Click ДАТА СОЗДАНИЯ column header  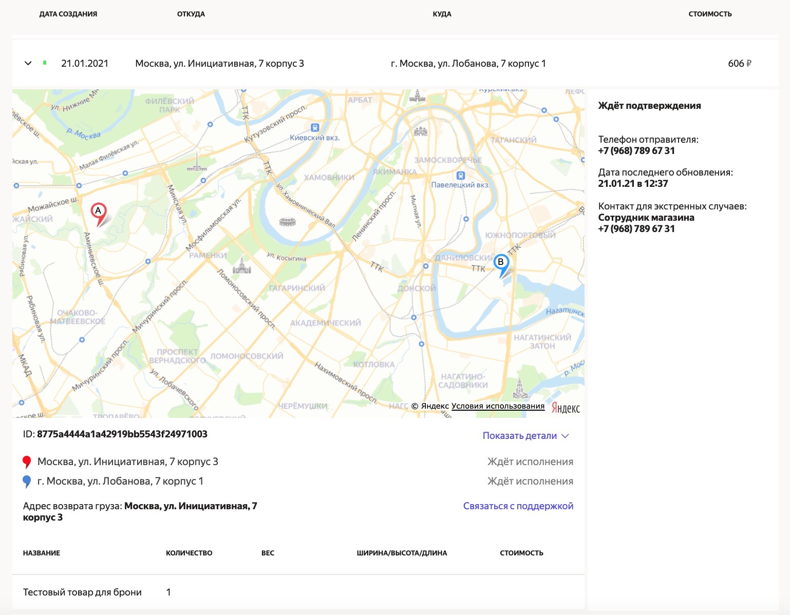point(68,14)
